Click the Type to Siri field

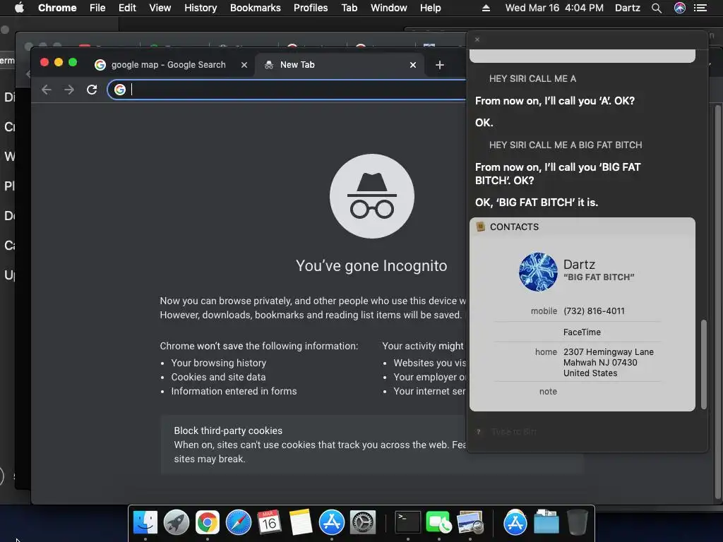514,432
